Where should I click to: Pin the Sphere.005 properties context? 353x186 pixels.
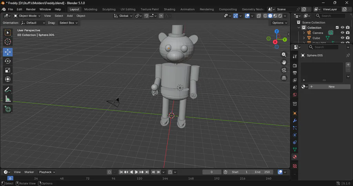348,55
